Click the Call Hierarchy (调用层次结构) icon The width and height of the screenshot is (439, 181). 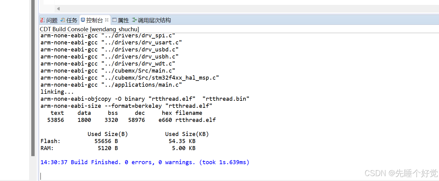click(134, 20)
